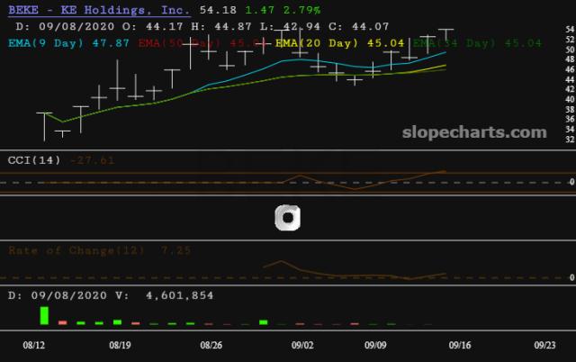
Task: Click the tallest green volume bar
Action: click(x=44, y=316)
